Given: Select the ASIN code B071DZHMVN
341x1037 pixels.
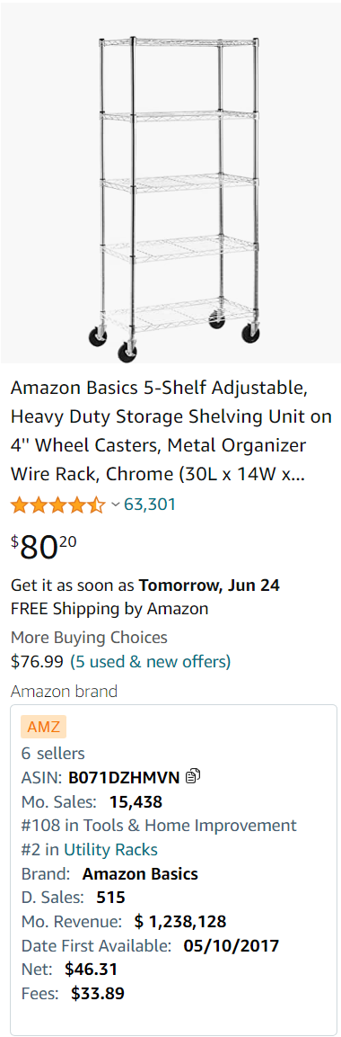Looking at the screenshot, I should (x=124, y=777).
